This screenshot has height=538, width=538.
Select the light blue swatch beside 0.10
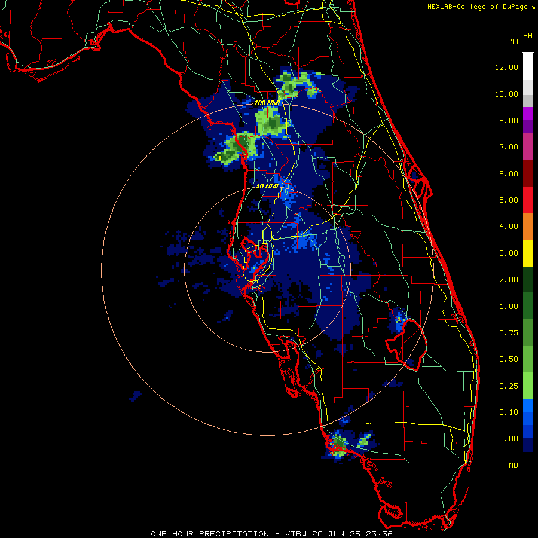tap(528, 405)
